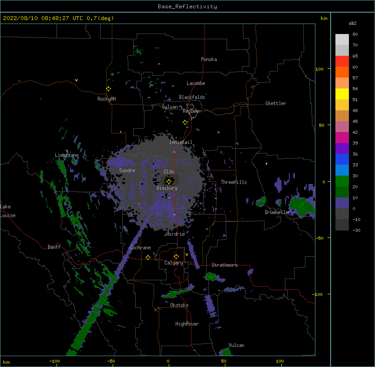Click the -30 value on dBZ legend
This screenshot has width=375, height=367.
pyautogui.click(x=356, y=231)
